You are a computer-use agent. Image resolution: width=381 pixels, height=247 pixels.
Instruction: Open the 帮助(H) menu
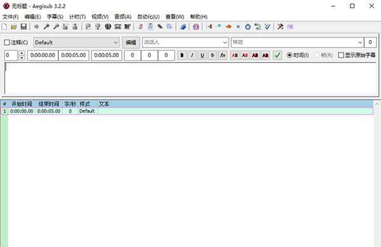199,17
